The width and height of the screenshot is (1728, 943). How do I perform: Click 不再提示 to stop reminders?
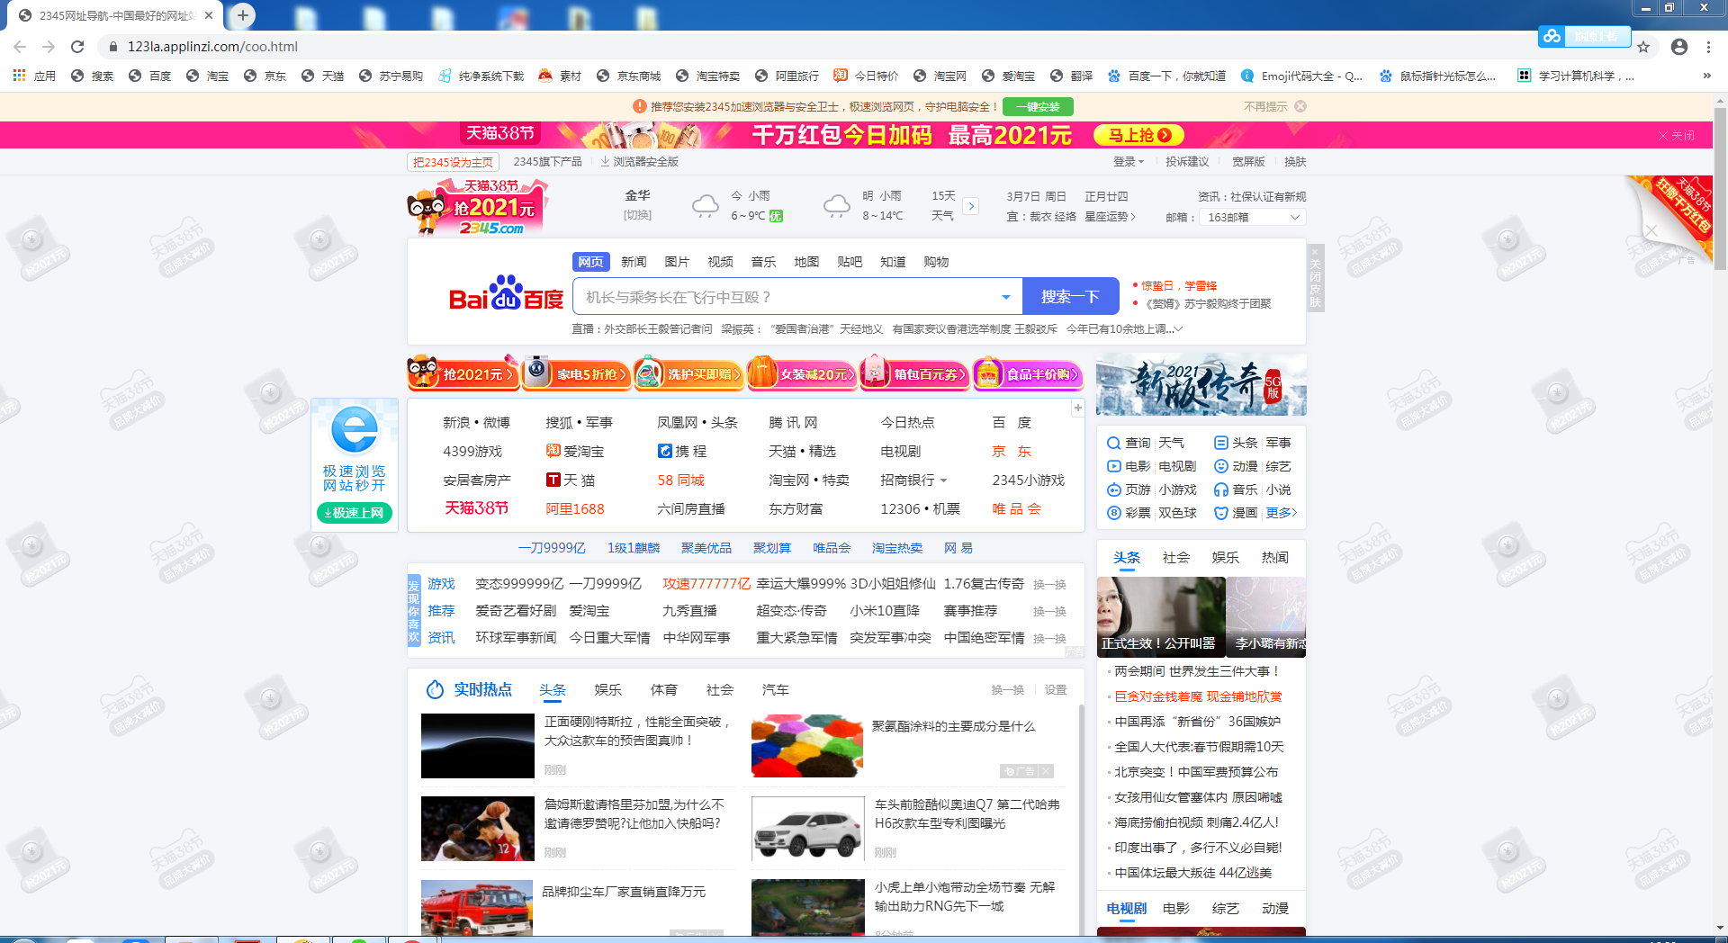pos(1265,106)
